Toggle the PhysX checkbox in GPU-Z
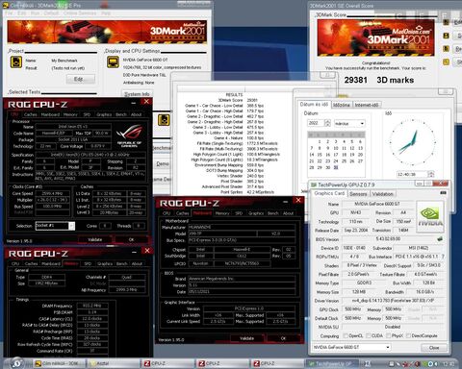The image size is (462, 369). click(x=388, y=335)
